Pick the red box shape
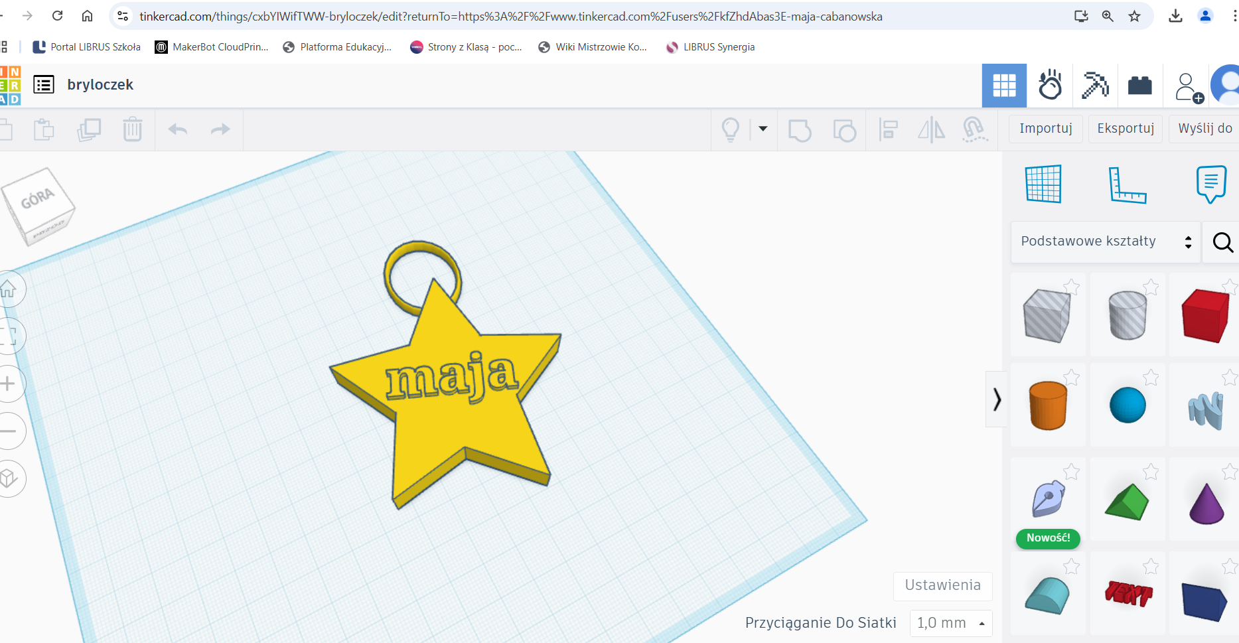 (1205, 315)
